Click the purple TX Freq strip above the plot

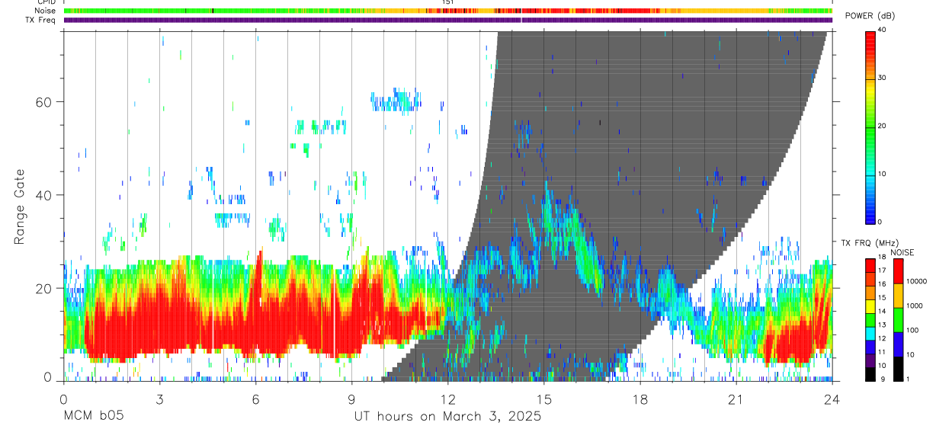tap(448, 20)
